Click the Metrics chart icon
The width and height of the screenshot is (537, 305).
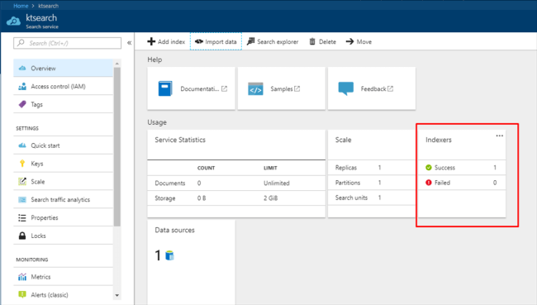[x=22, y=277]
